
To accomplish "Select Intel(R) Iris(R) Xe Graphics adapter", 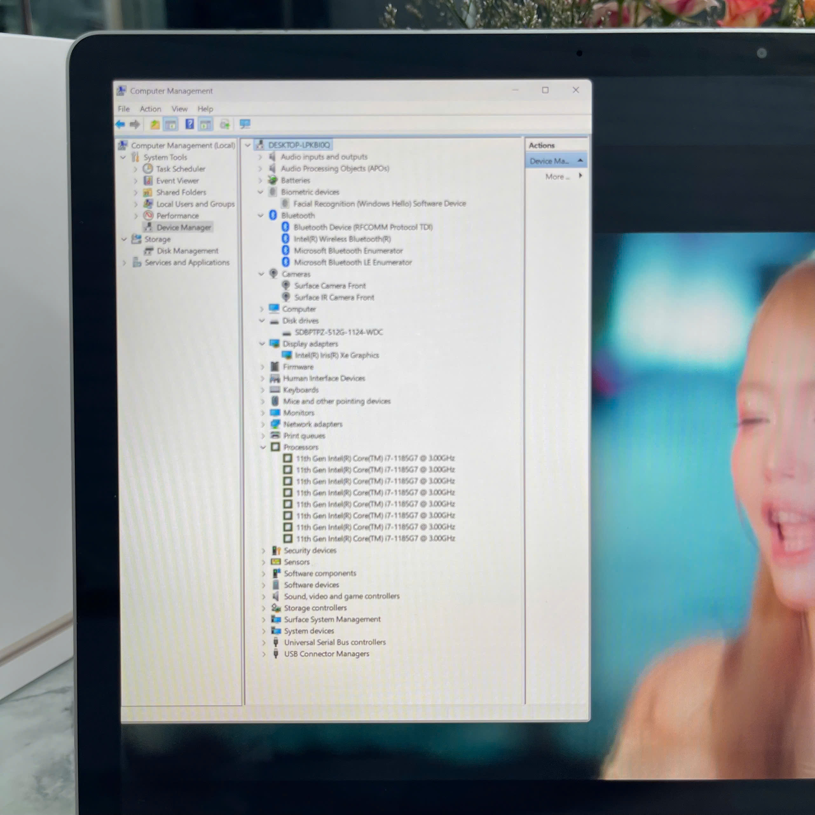I will pyautogui.click(x=337, y=355).
